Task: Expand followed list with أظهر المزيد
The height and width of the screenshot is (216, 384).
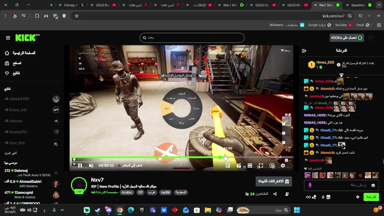Action: pos(10,153)
